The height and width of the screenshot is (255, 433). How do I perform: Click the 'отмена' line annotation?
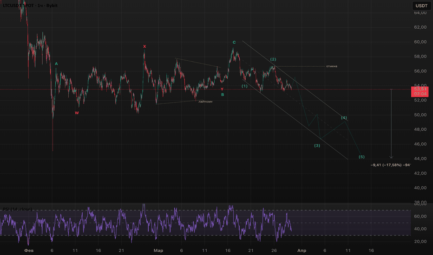(331, 66)
